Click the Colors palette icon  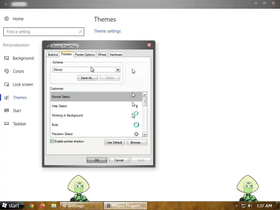click(x=7, y=71)
